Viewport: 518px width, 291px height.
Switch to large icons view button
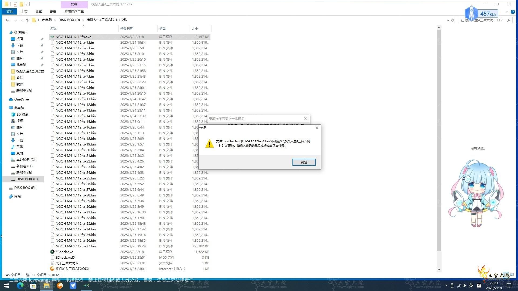pos(512,275)
